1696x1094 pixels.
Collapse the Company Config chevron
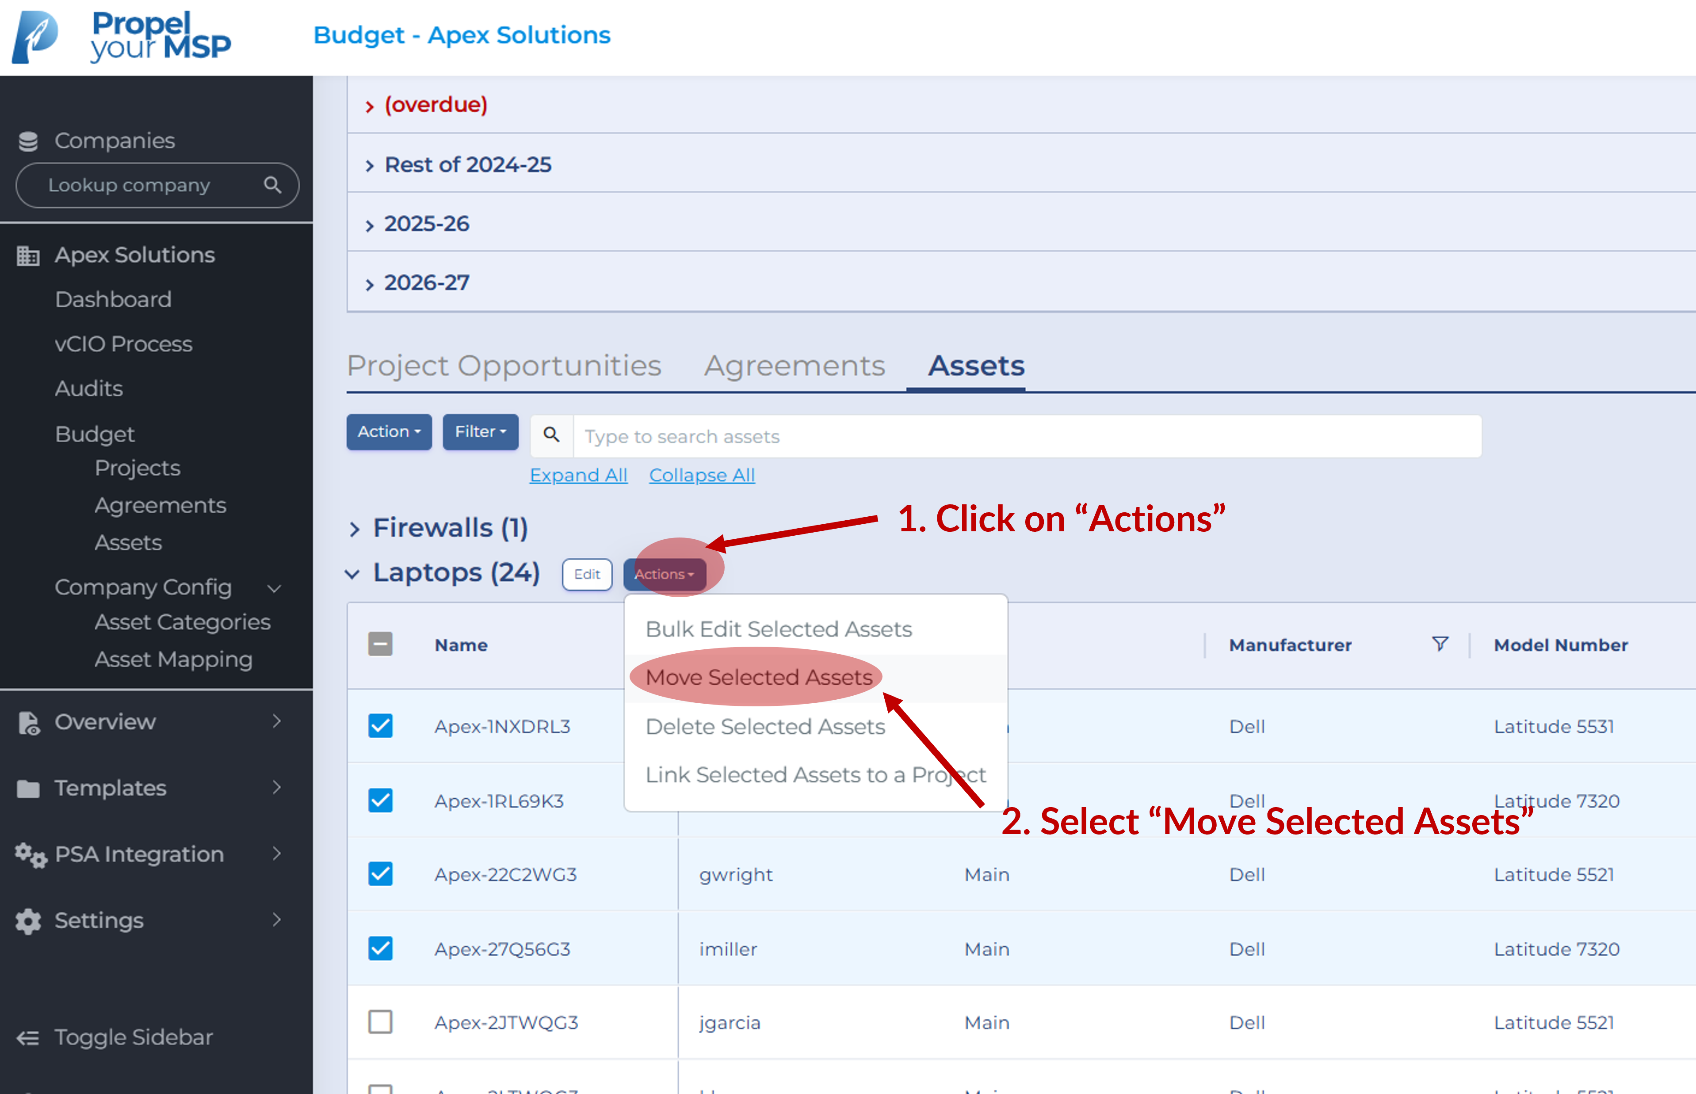(x=274, y=589)
